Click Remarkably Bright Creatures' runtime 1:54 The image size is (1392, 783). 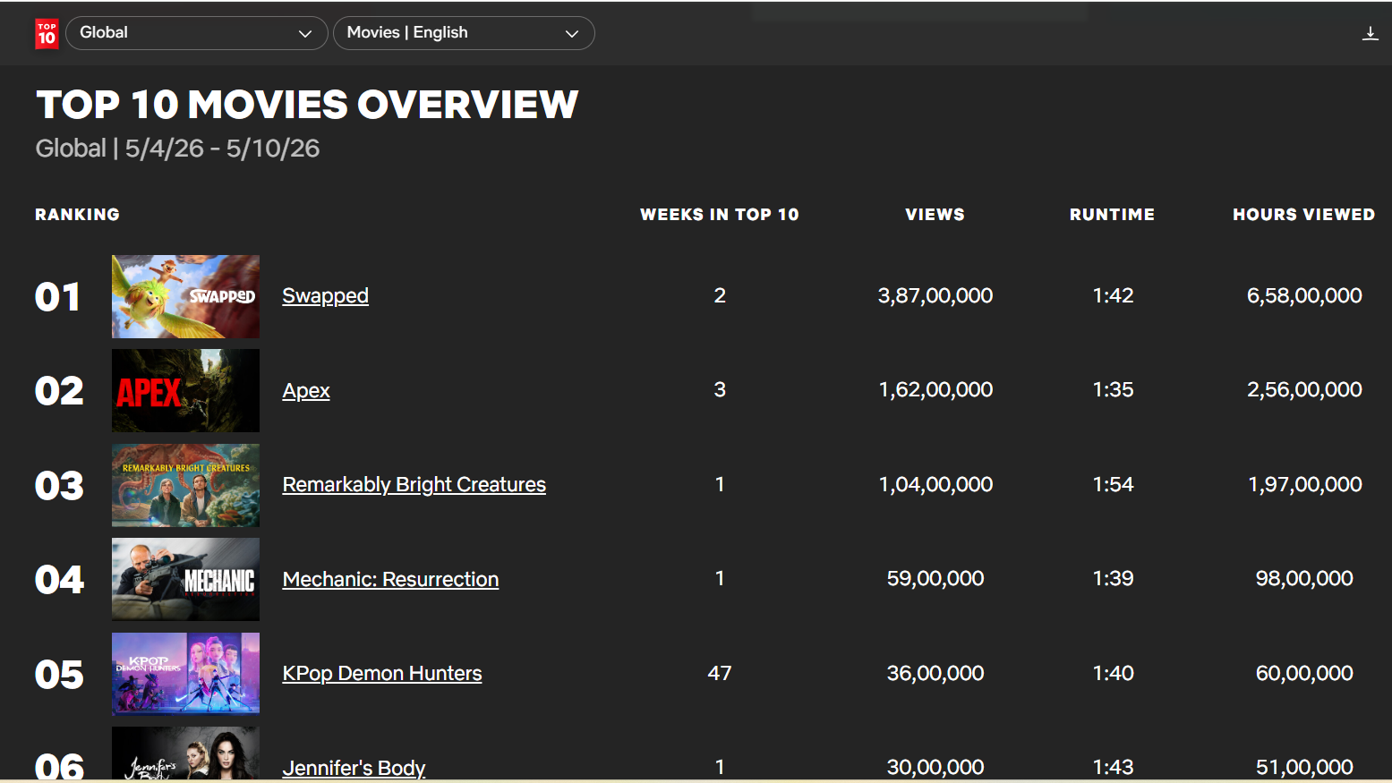tap(1113, 485)
